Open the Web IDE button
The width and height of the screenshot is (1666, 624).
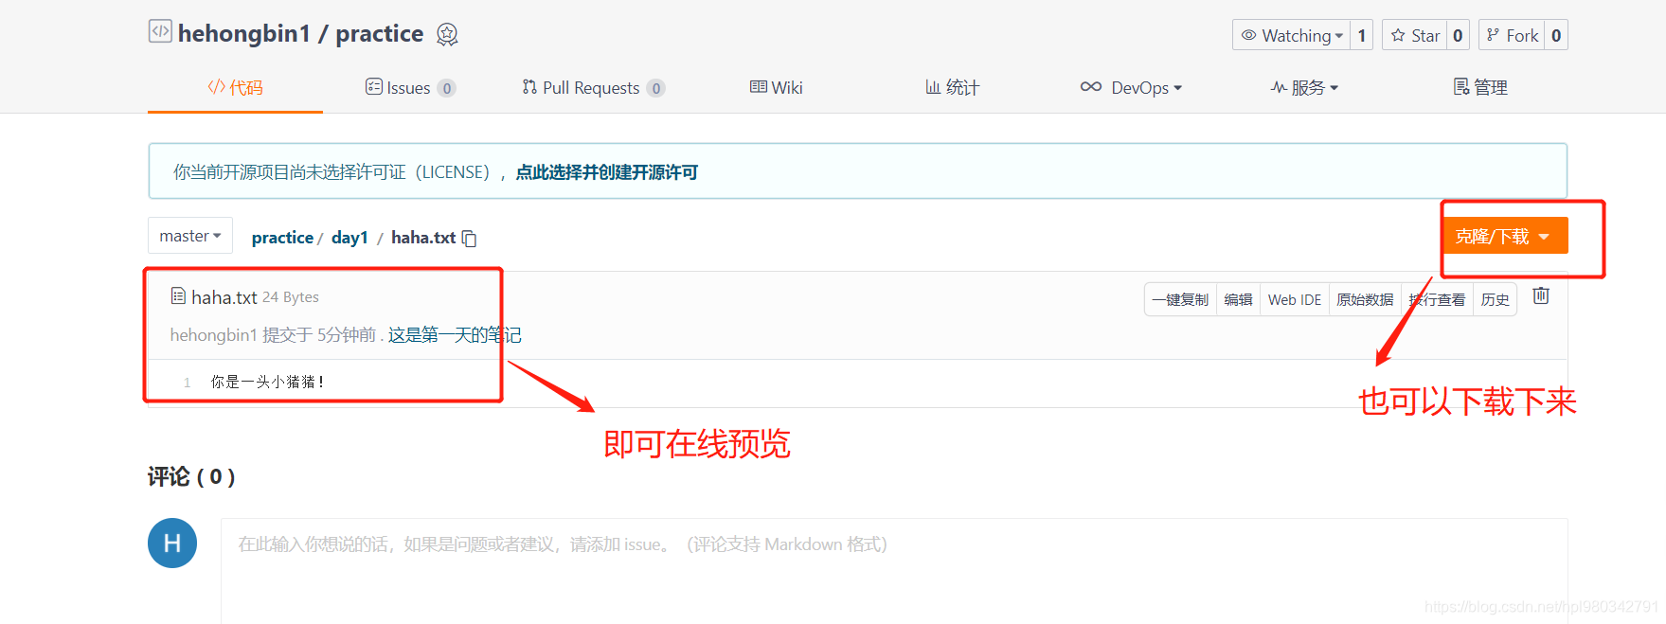tap(1295, 299)
